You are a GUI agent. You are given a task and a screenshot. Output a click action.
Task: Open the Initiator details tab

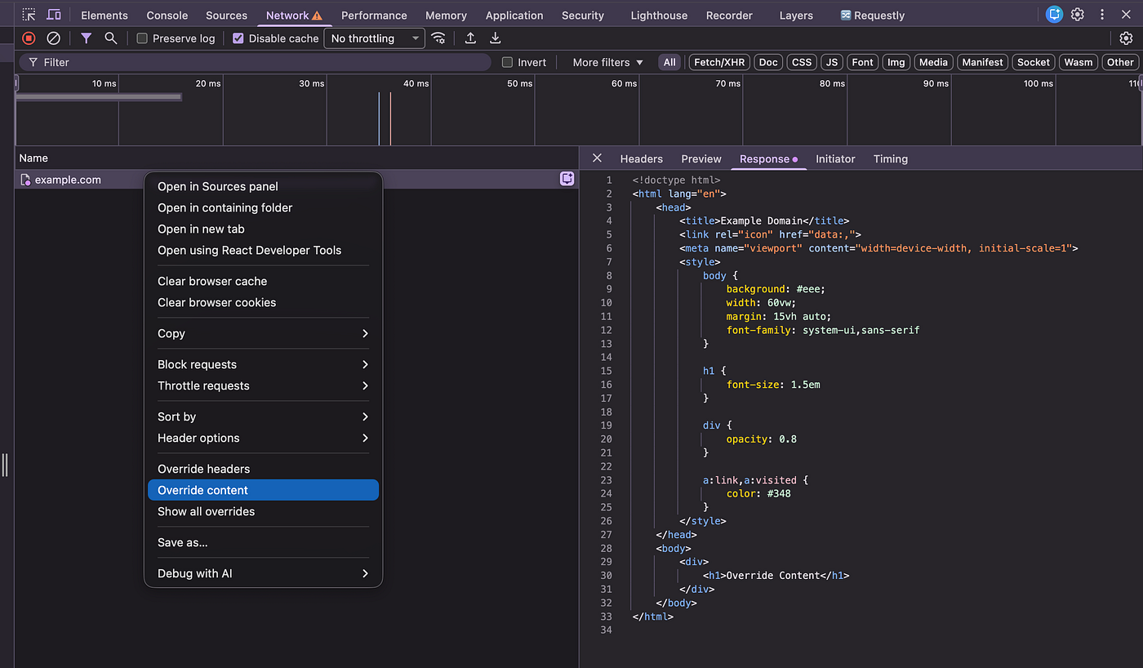835,159
